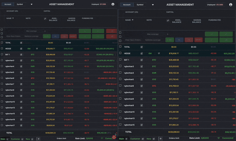Sort by NAME column in right panel

coord(129,20)
